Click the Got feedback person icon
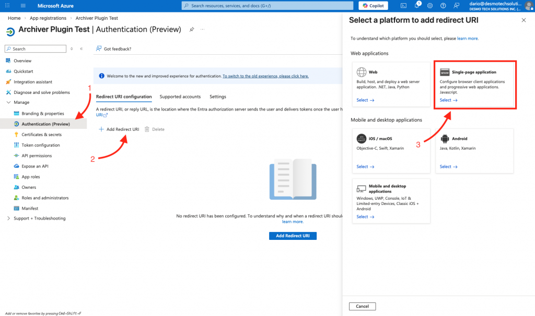This screenshot has height=316, width=535. pyautogui.click(x=99, y=48)
